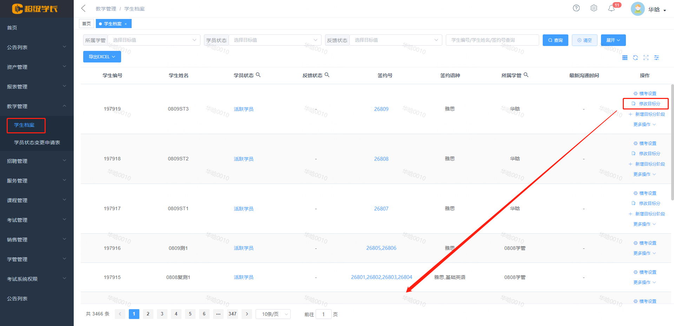This screenshot has width=674, height=326.
Task: Click the 前往 page number input field
Action: click(x=324, y=314)
